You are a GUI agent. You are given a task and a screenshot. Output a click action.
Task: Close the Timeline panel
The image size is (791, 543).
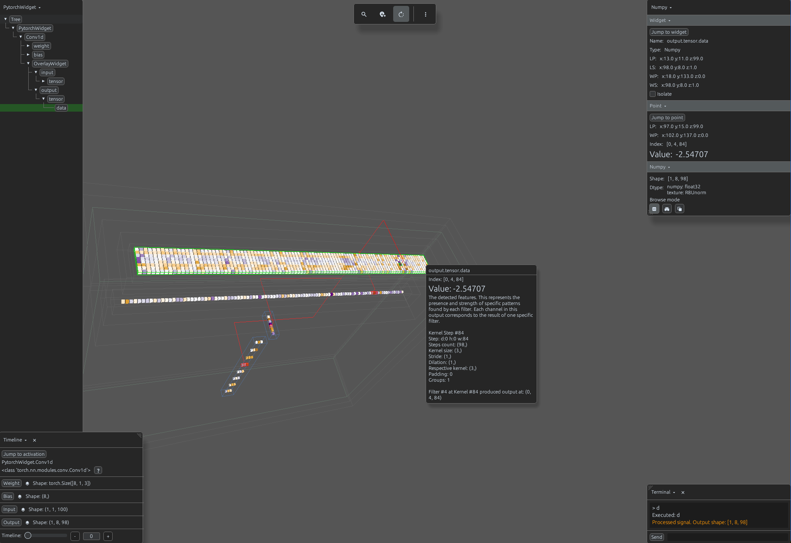[x=35, y=440]
